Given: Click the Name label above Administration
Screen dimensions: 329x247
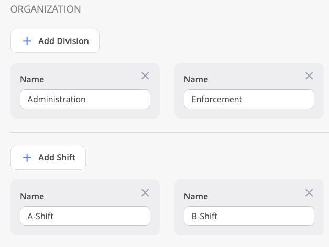Looking at the screenshot, I should pos(32,80).
